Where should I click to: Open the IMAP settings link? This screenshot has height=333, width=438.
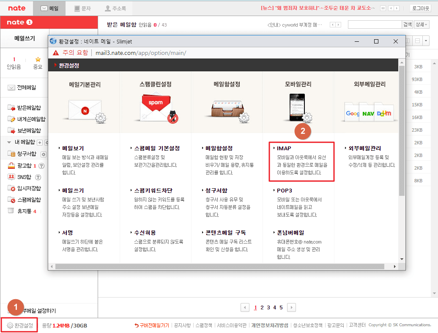pos(284,149)
